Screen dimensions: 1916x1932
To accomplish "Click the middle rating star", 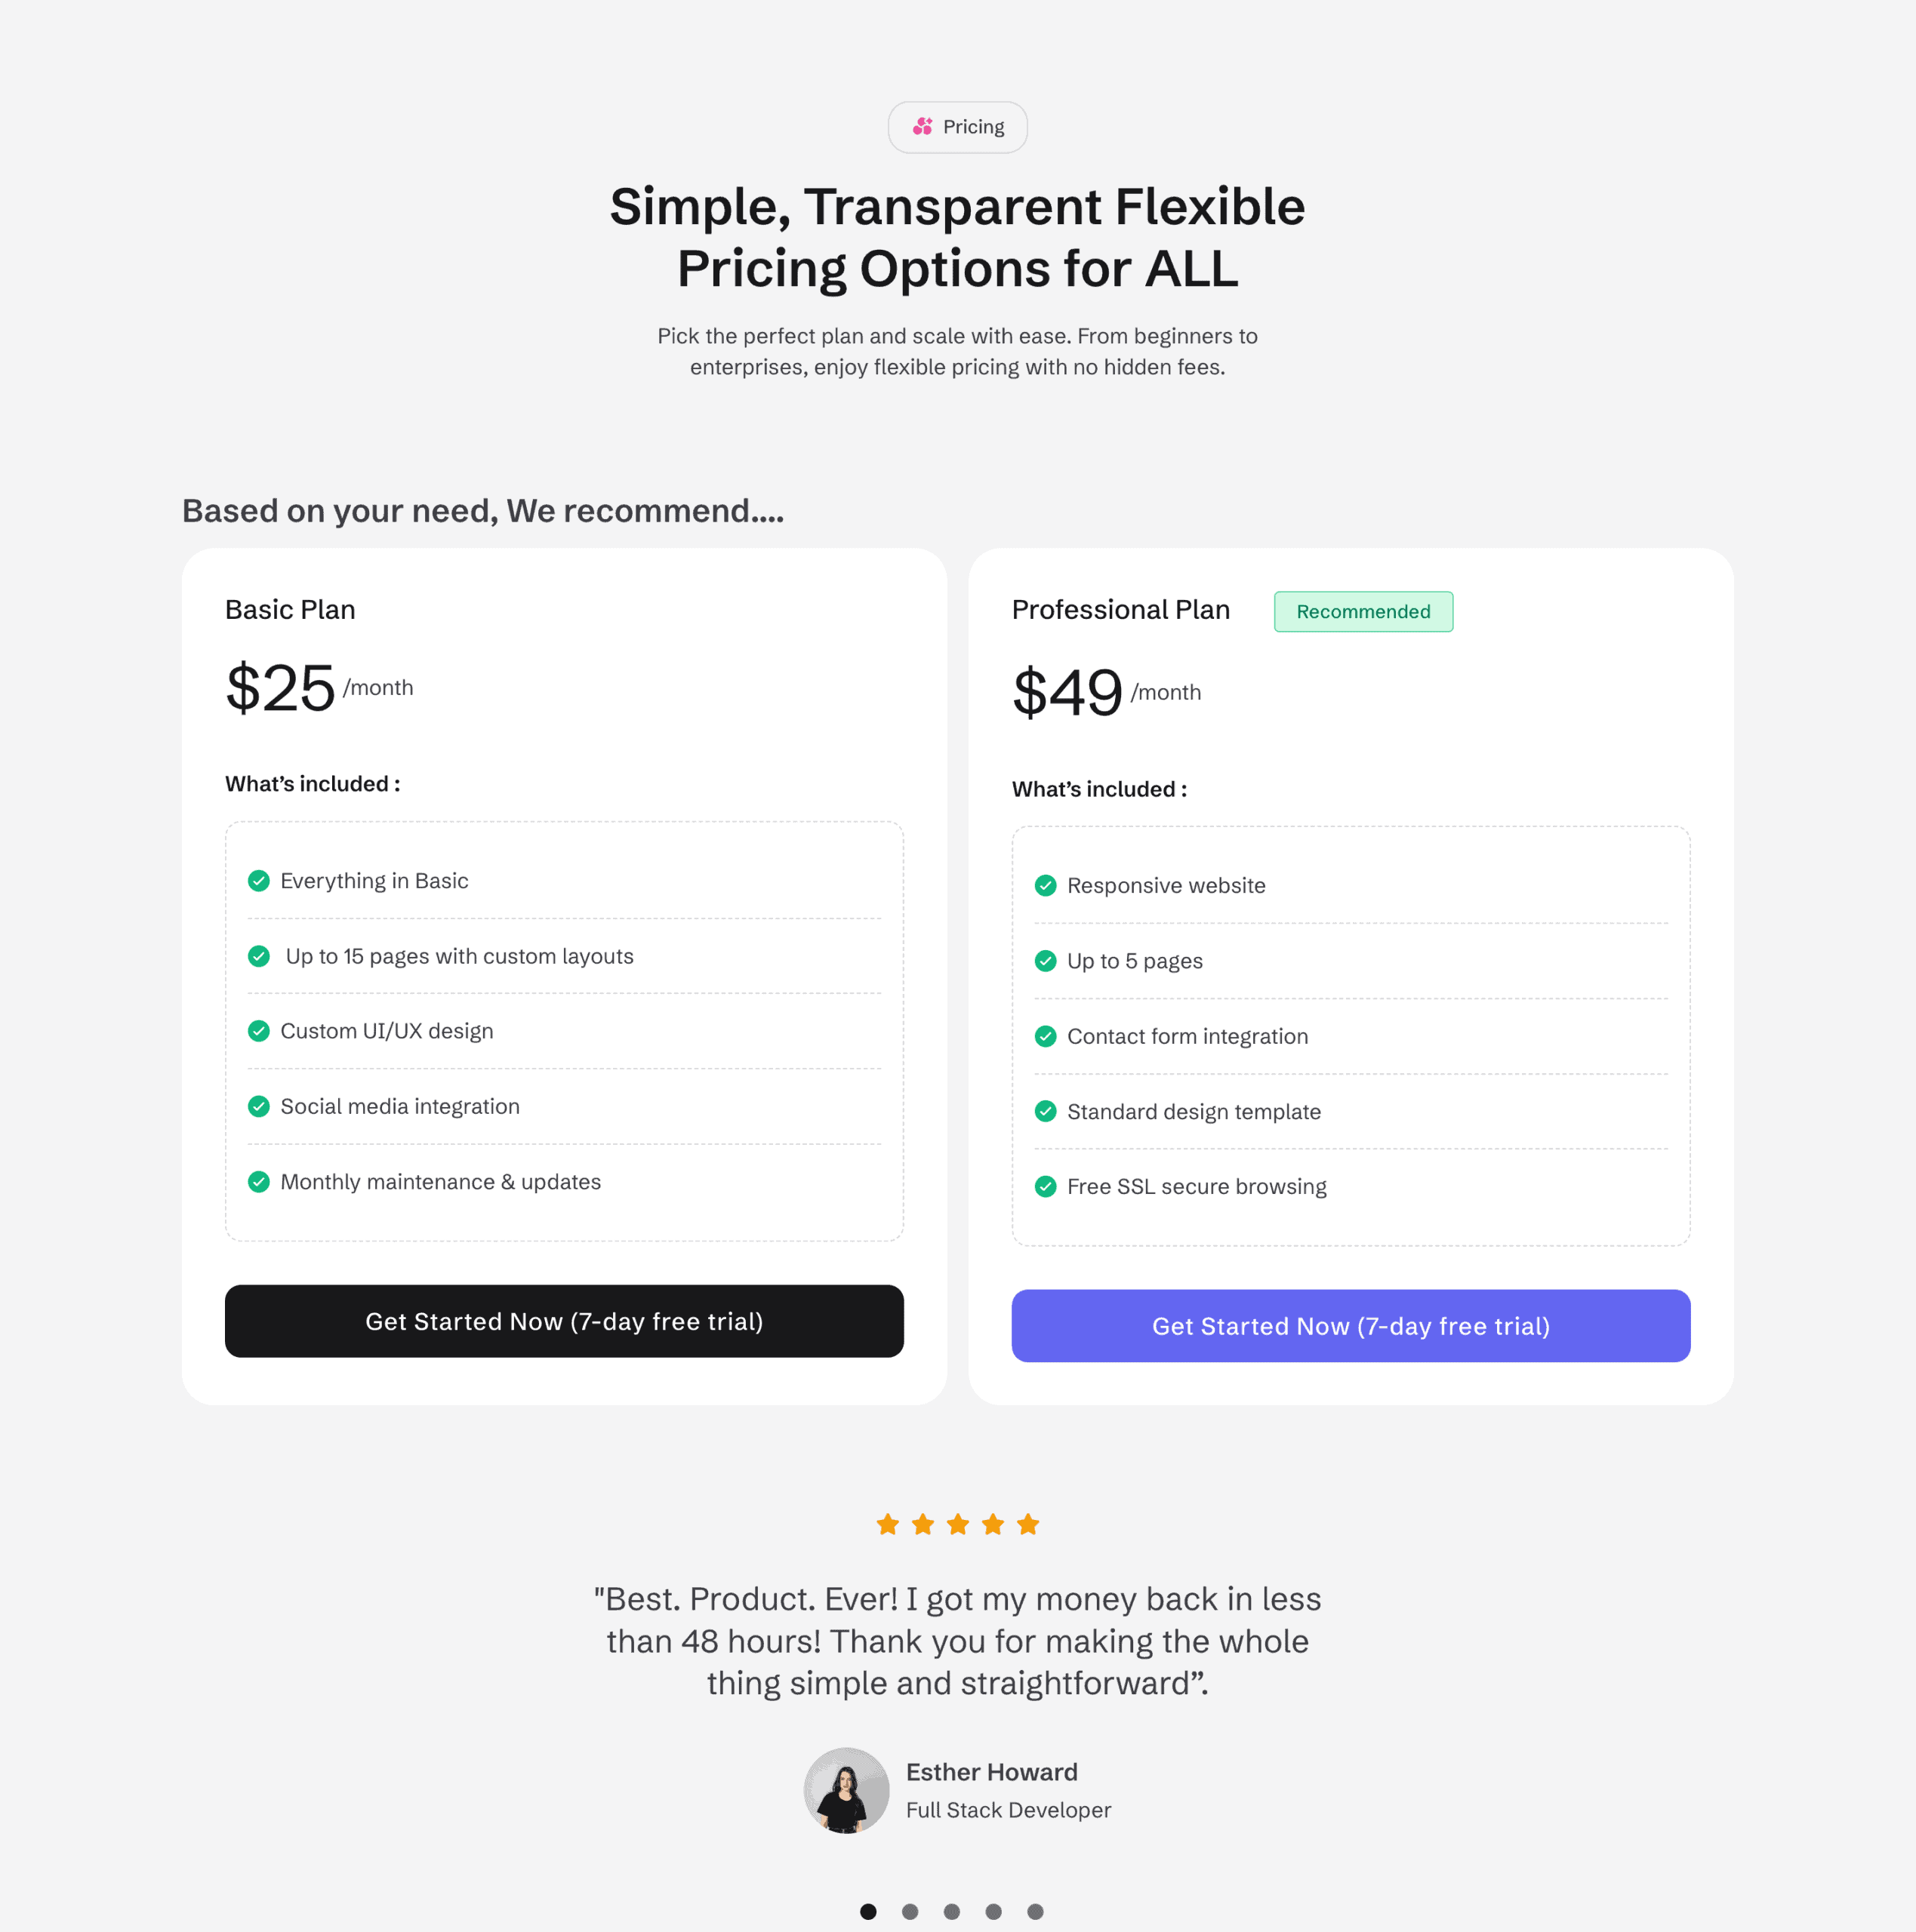I will (957, 1523).
